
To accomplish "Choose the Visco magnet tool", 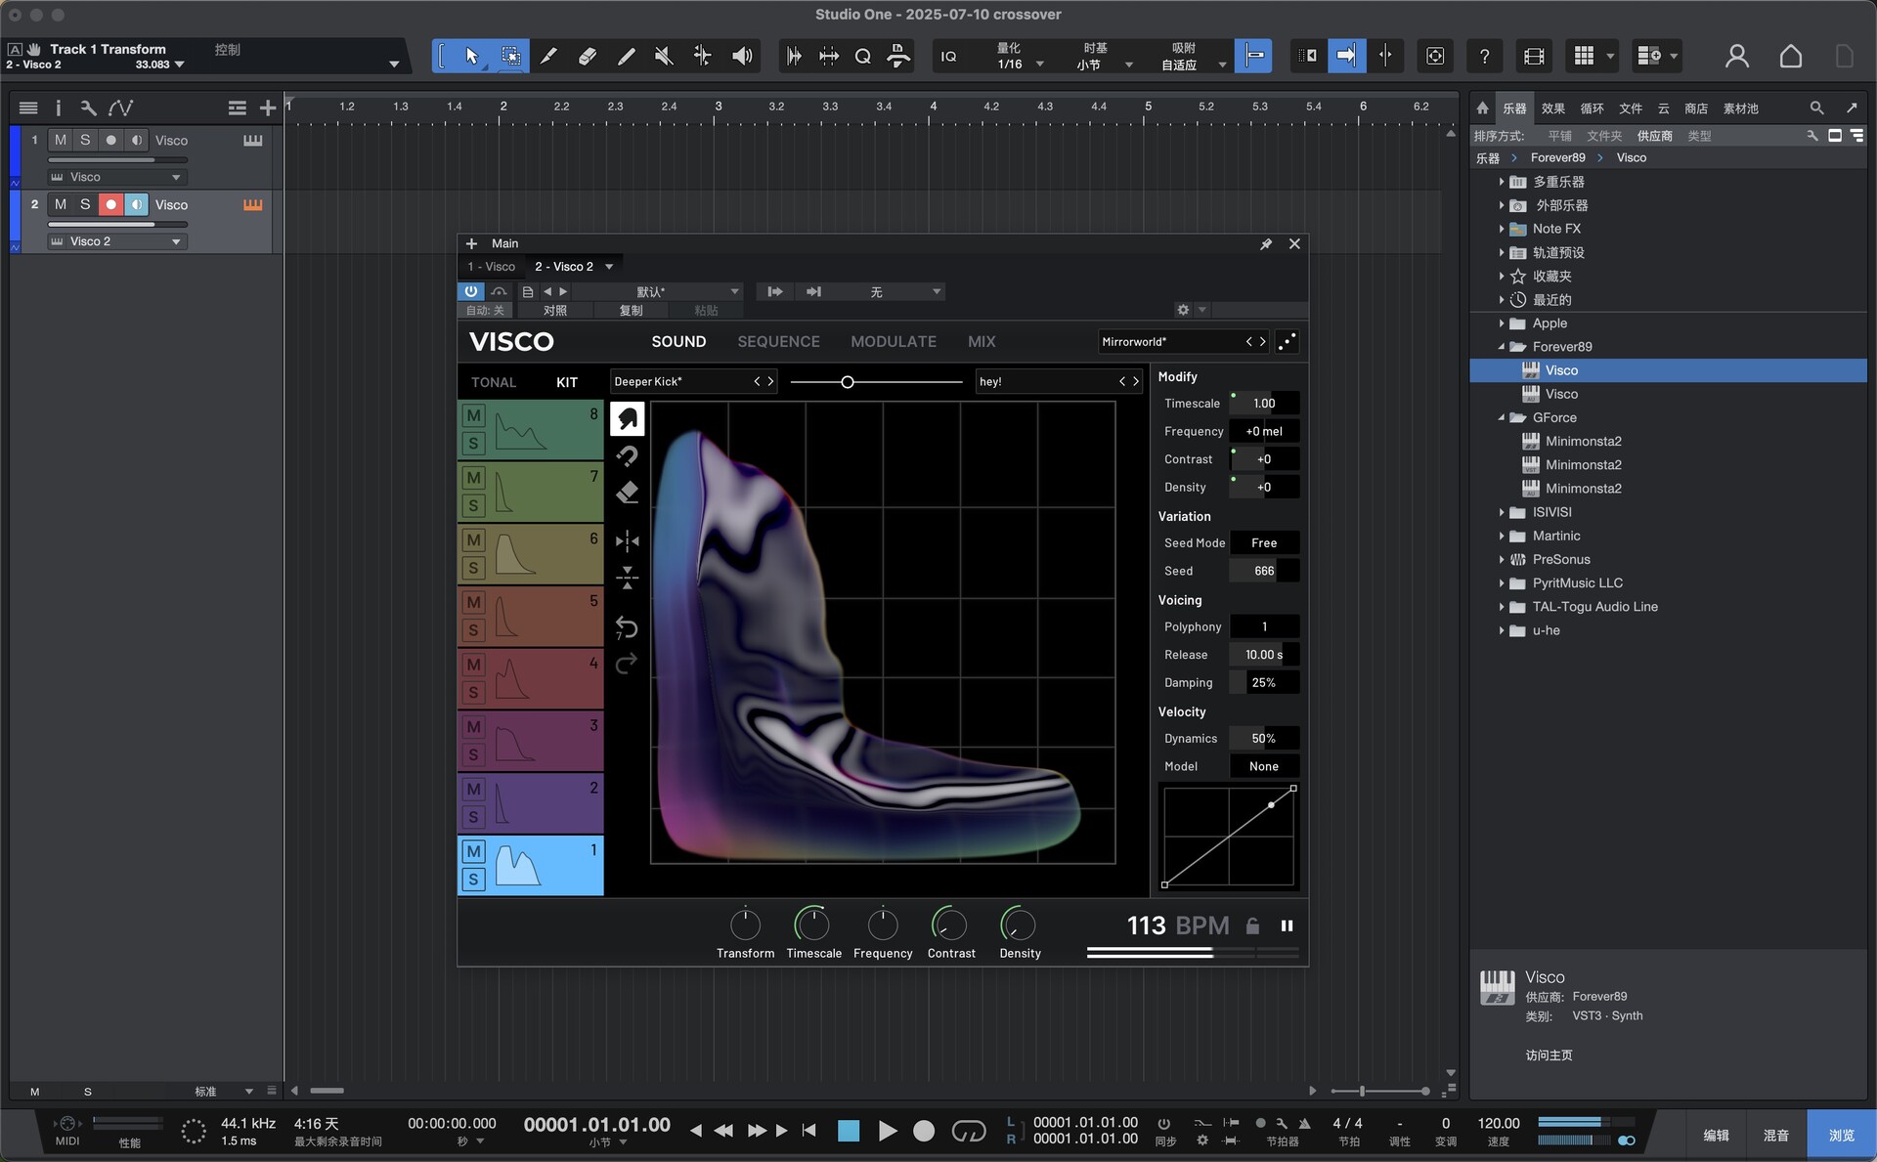I will tap(628, 455).
